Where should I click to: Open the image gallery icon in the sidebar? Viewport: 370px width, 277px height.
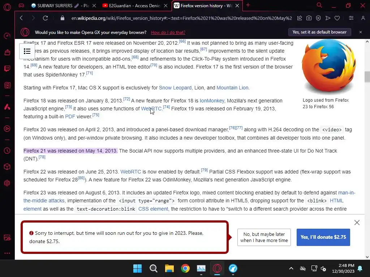7,237
